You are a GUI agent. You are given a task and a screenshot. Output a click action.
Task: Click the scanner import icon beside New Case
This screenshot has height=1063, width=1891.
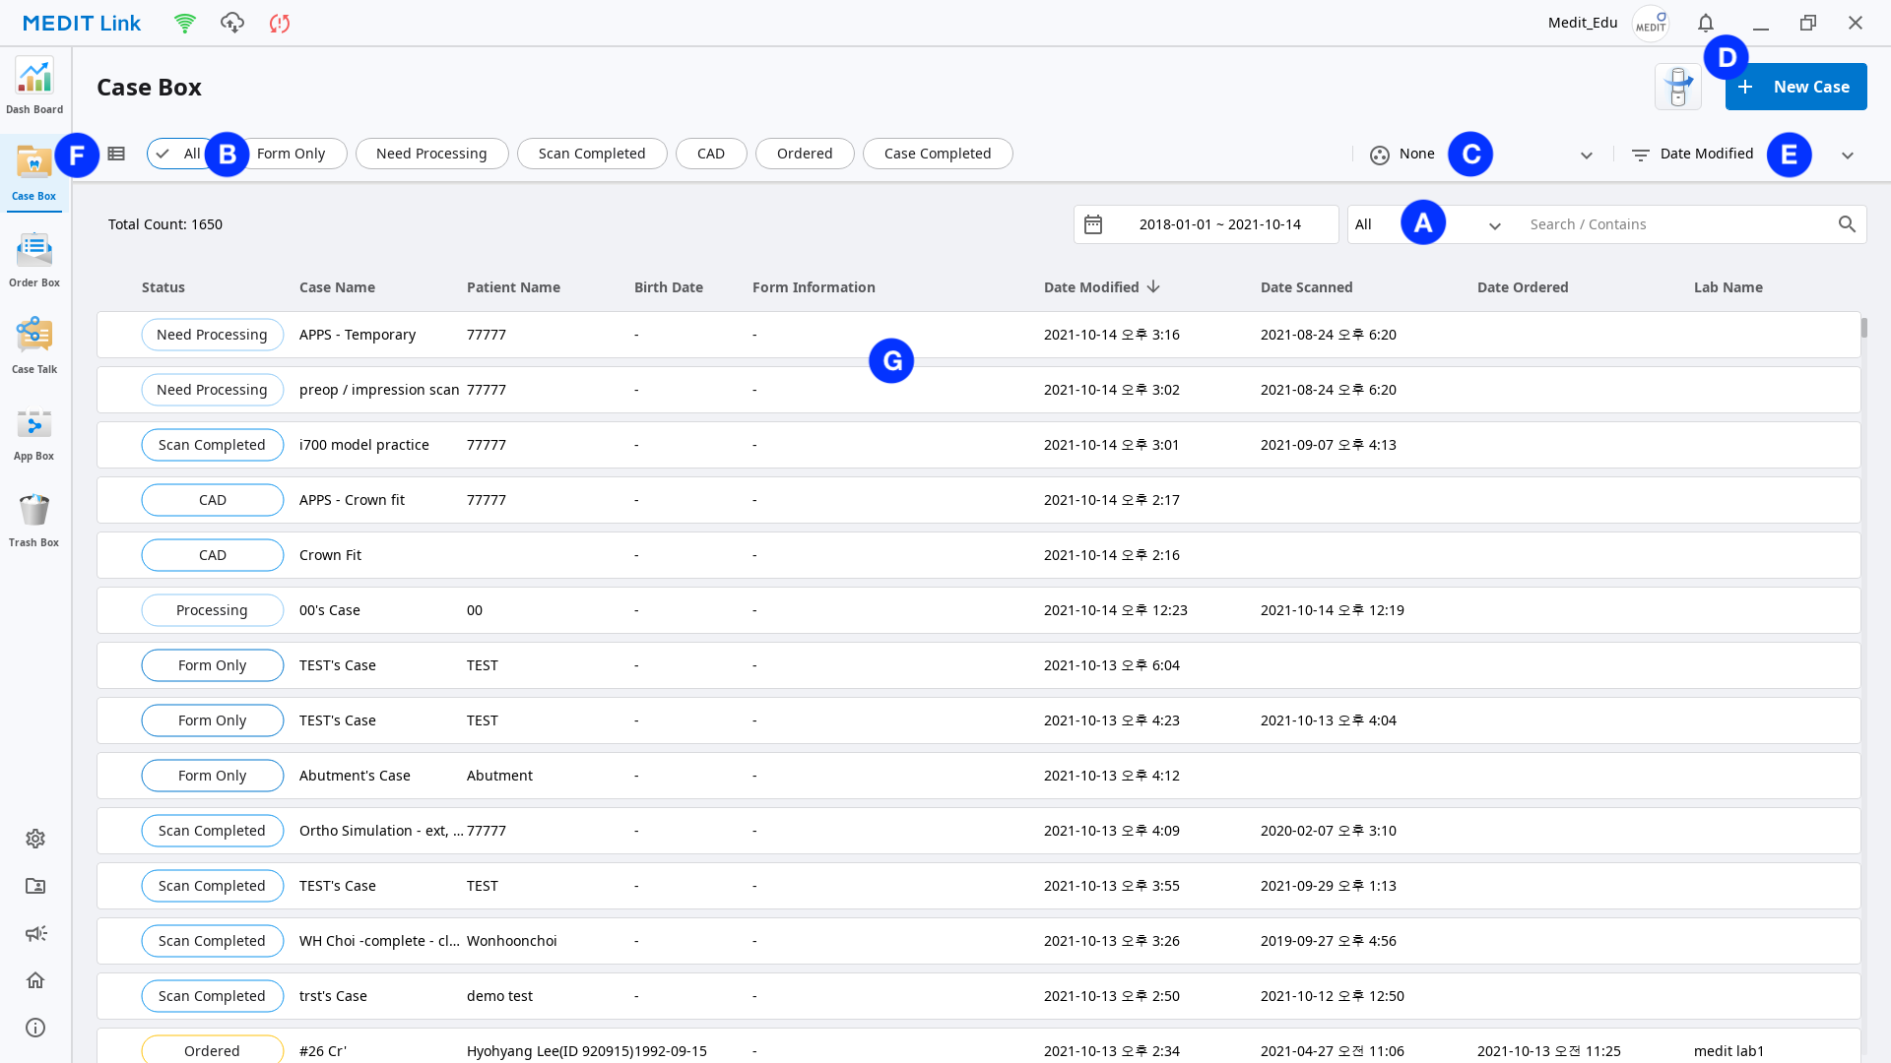(x=1678, y=87)
